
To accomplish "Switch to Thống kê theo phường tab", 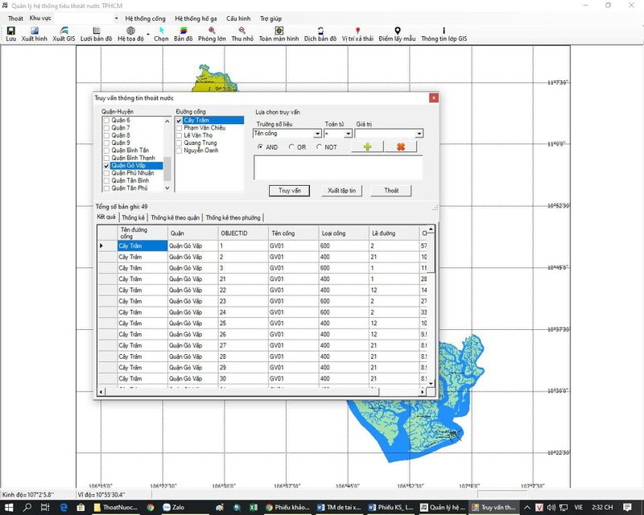I will [x=233, y=217].
